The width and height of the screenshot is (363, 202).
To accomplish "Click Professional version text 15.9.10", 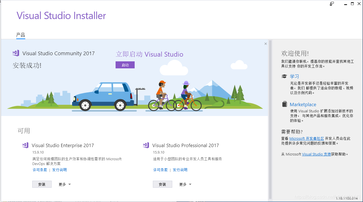I will pyautogui.click(x=159, y=152).
